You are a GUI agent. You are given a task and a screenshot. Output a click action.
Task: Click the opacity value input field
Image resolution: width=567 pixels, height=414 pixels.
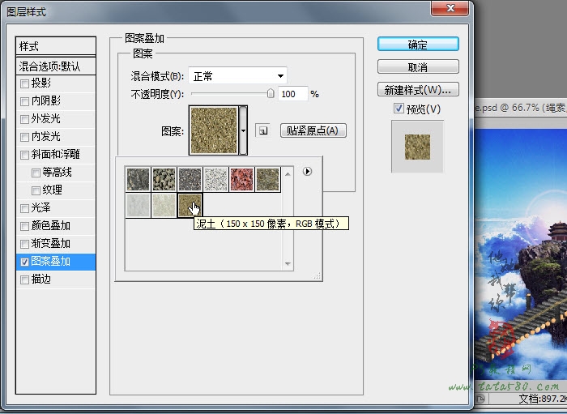(x=292, y=94)
